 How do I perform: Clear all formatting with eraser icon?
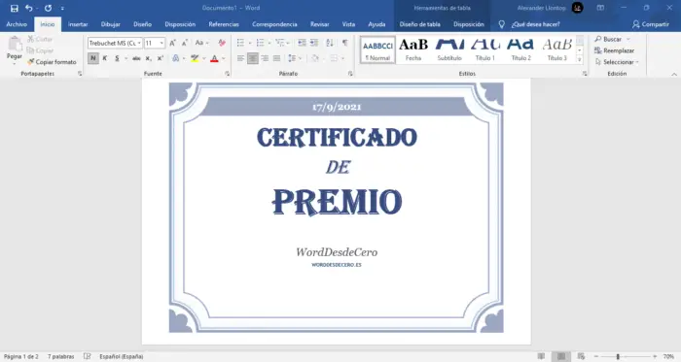pos(222,43)
